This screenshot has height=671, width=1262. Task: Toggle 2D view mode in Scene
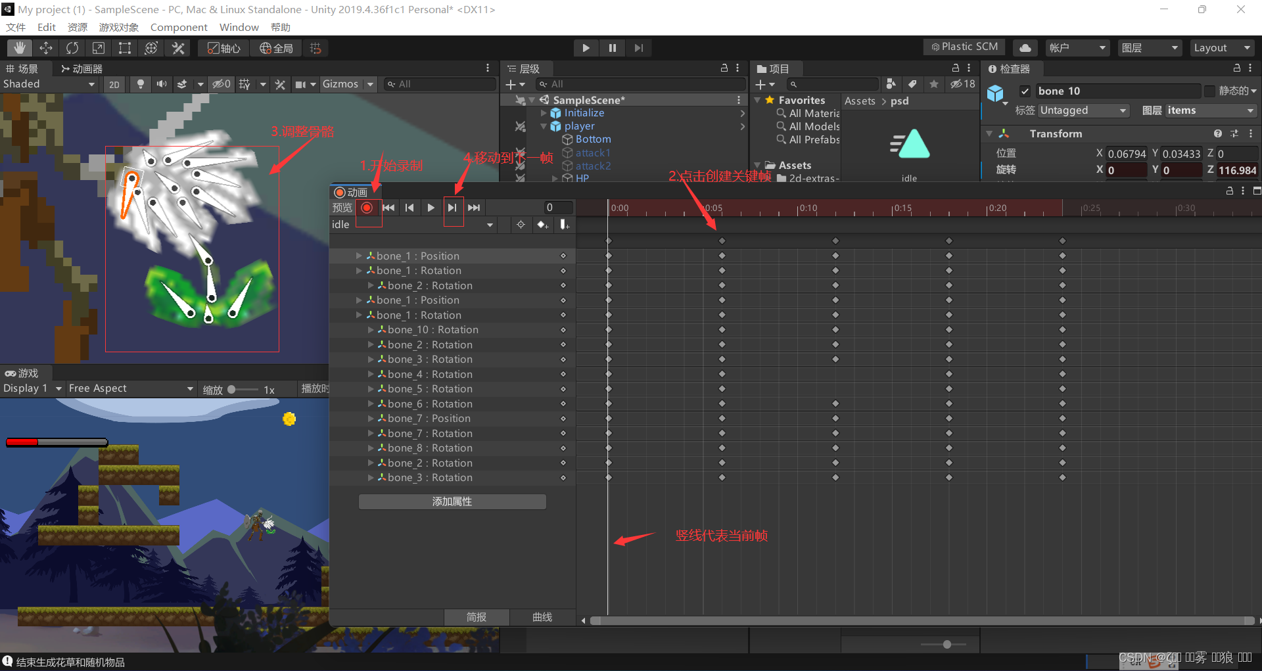[114, 84]
